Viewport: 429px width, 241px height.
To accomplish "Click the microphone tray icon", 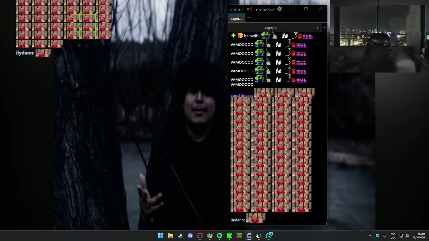I will 384,236.
